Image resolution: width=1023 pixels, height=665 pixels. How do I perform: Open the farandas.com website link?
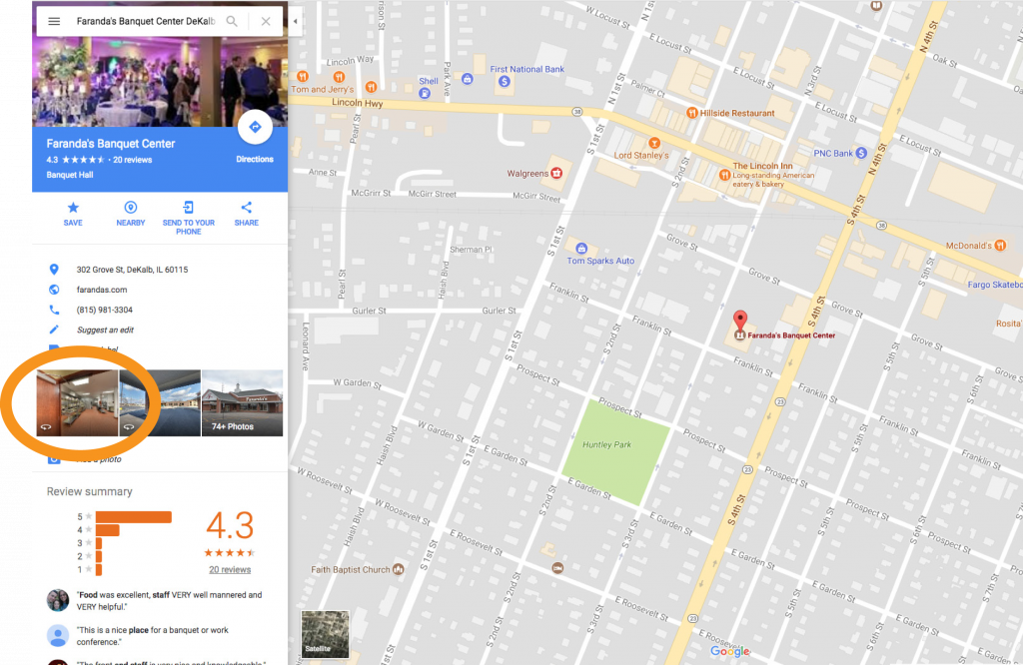coord(102,290)
